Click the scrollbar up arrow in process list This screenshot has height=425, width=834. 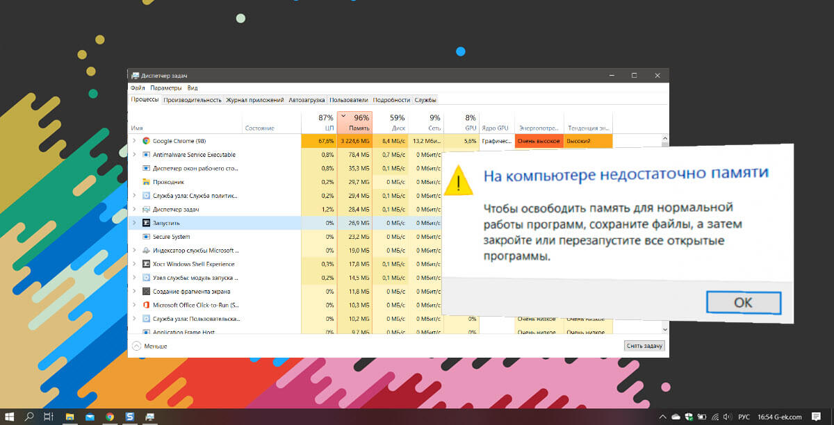[x=665, y=139]
